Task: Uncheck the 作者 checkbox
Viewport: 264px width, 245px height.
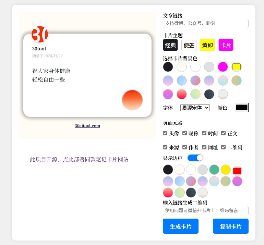Action: point(184,147)
